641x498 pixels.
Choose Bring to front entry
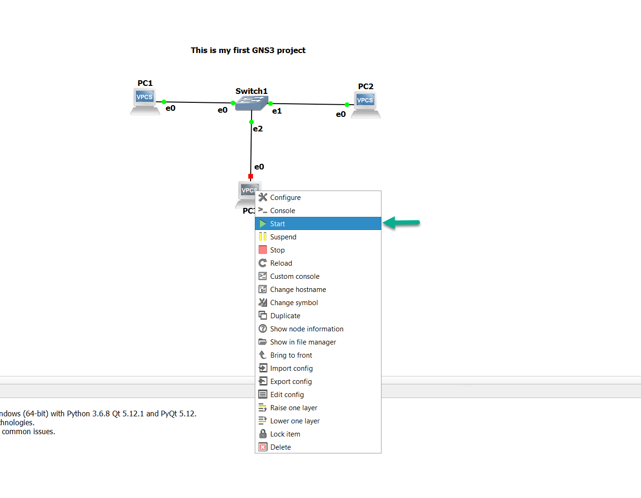coord(318,355)
